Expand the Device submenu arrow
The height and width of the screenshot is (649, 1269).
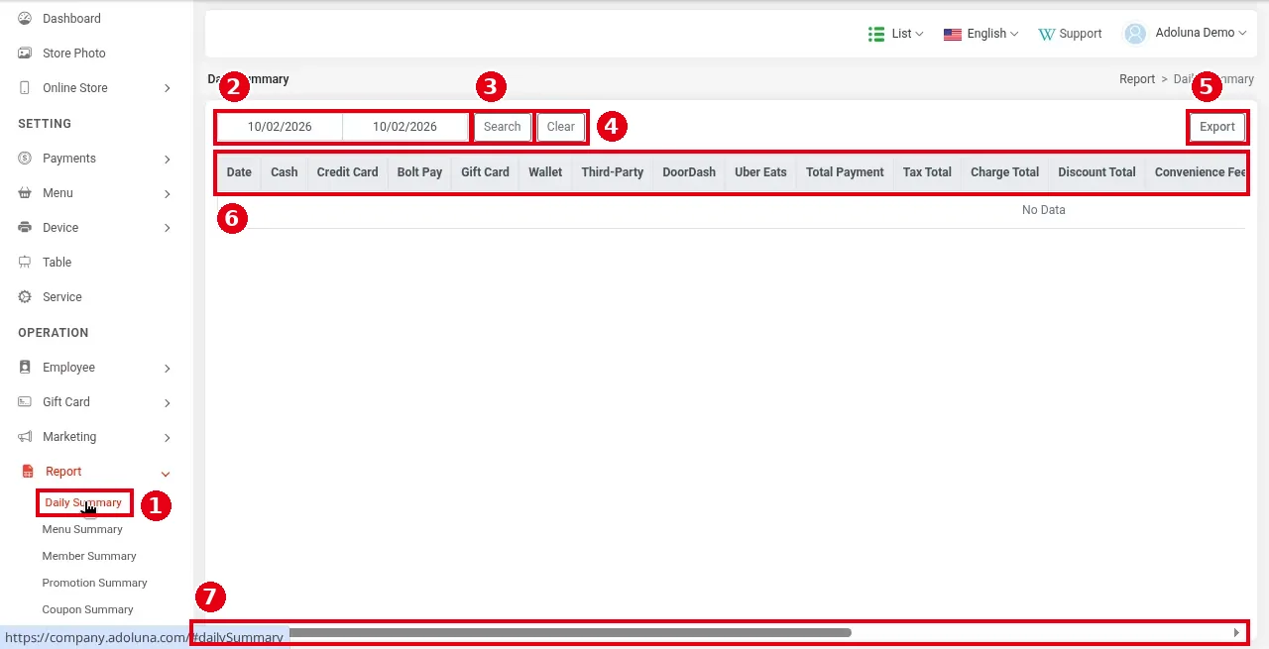[x=168, y=228]
